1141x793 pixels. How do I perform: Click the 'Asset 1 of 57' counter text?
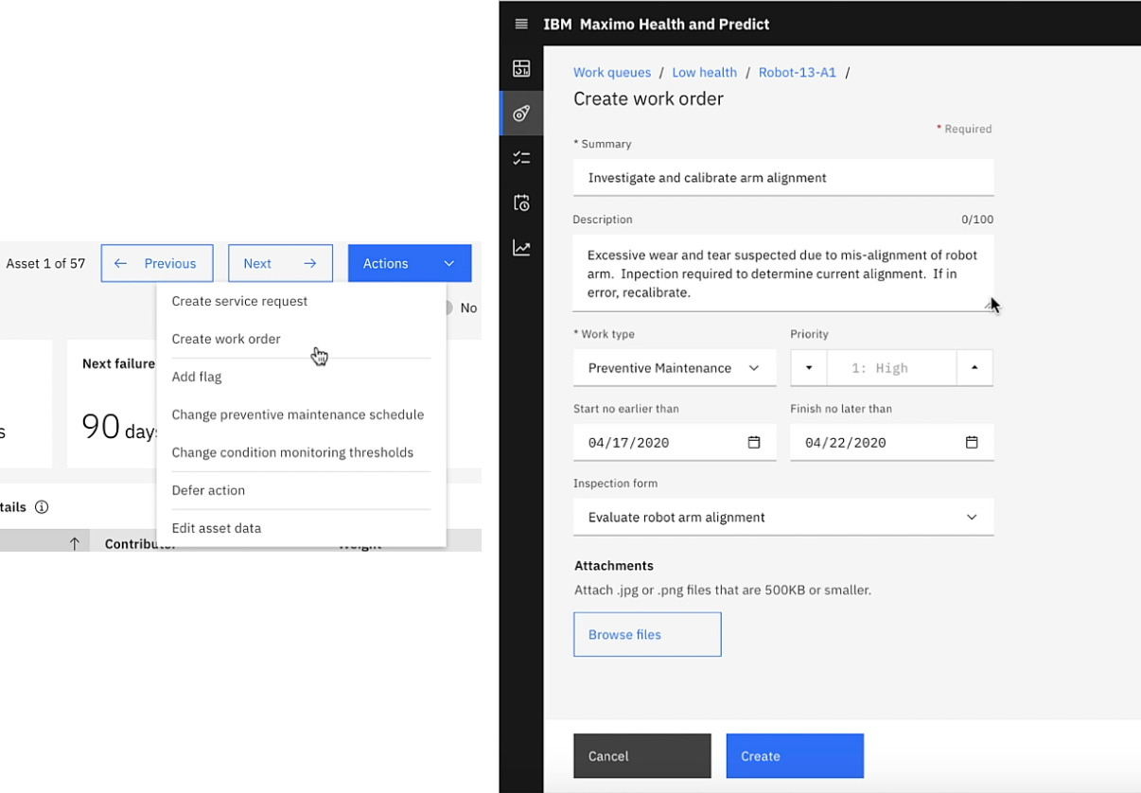click(45, 264)
